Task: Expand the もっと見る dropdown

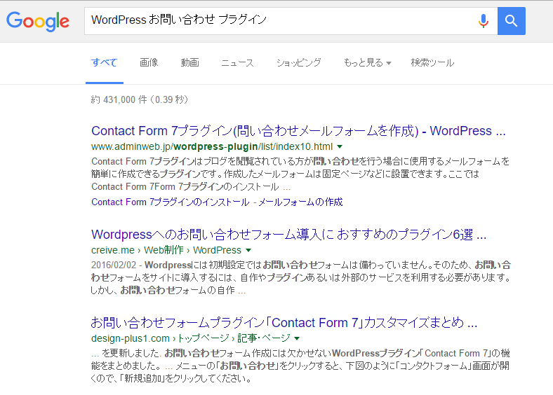Action: tap(367, 62)
